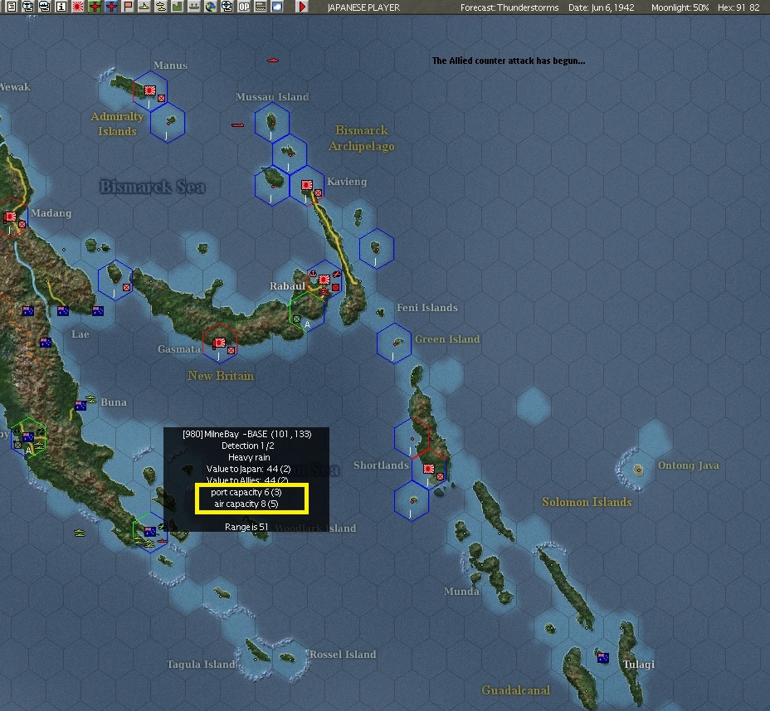Click the red ship west of Mussau Island
Viewport: 770px width, 711px height.
click(237, 124)
